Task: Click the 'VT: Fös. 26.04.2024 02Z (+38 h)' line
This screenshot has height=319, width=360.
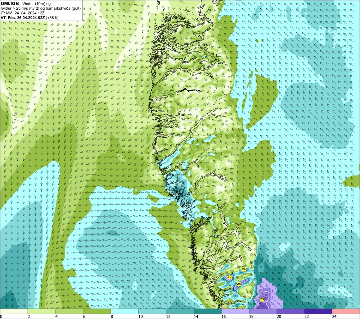Action: [x=30, y=18]
